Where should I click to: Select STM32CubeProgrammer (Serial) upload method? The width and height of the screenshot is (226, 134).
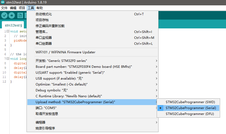[x=189, y=108]
